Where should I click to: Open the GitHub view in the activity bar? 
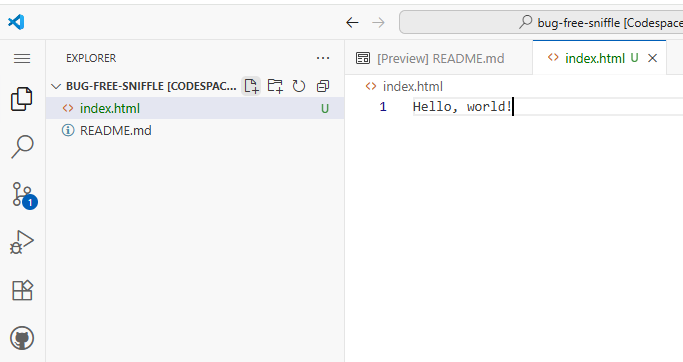tap(22, 338)
